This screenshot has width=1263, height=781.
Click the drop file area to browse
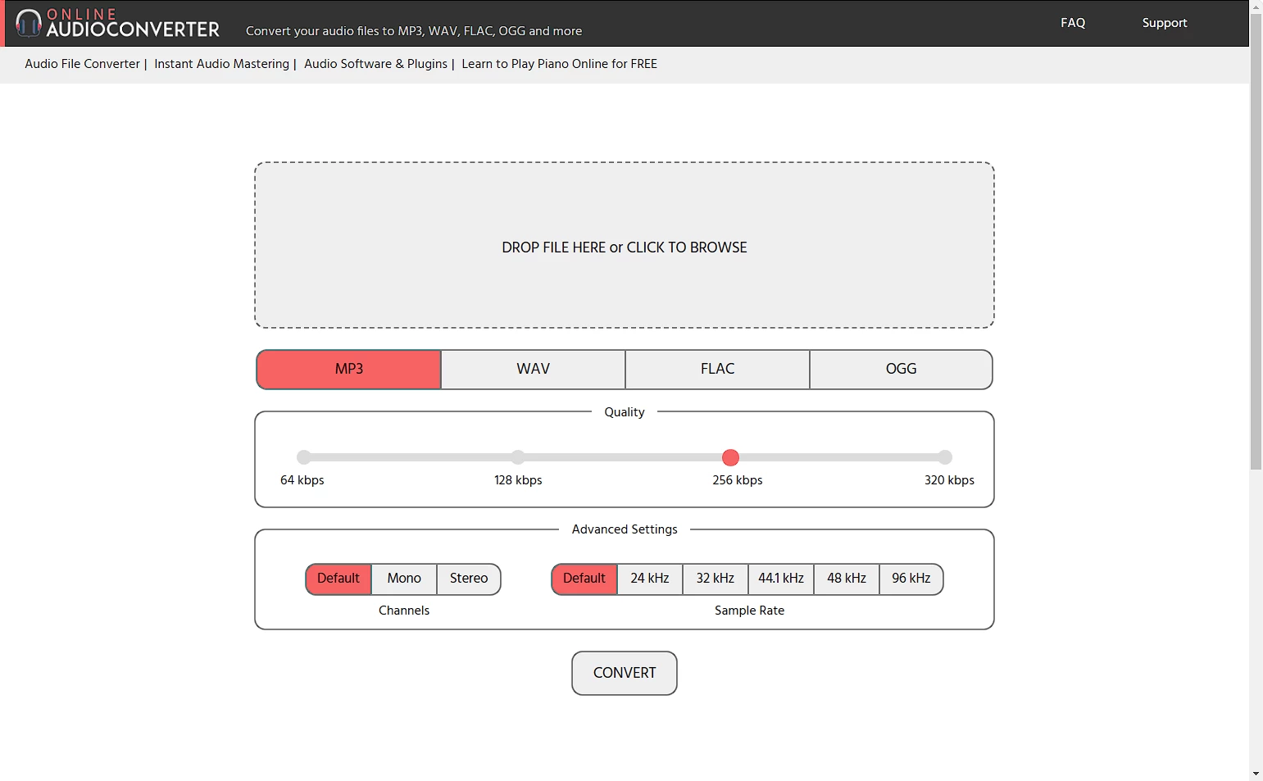point(625,245)
